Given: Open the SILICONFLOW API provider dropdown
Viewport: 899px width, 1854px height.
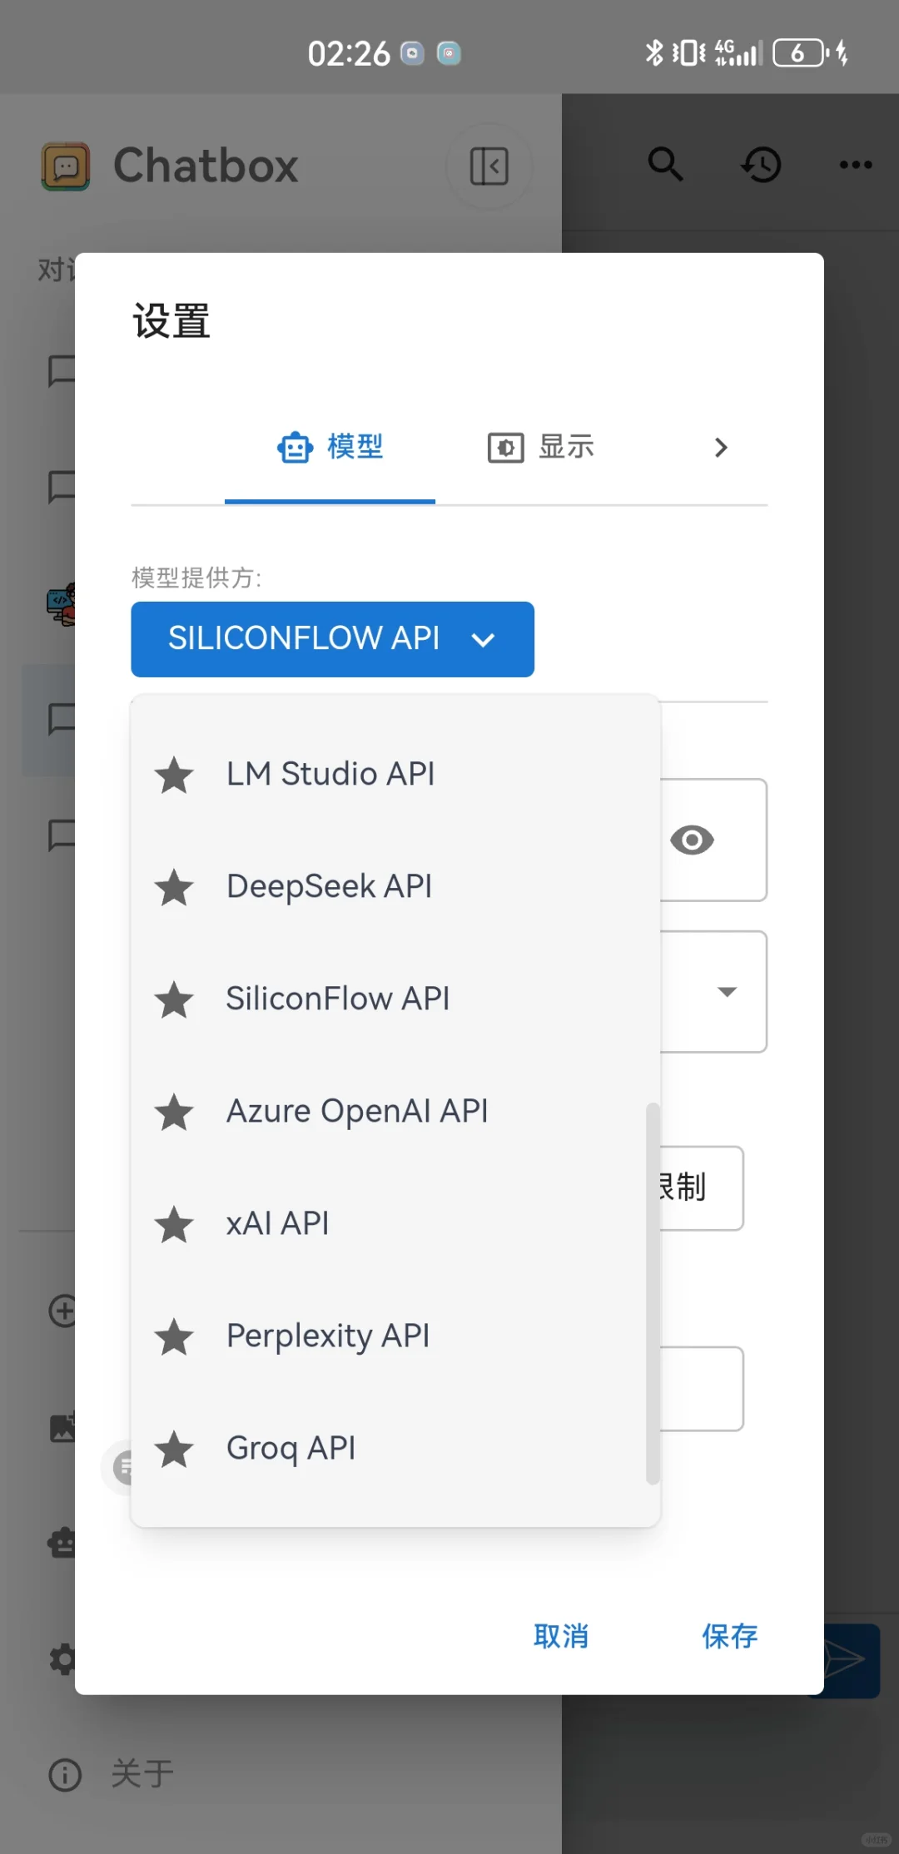Looking at the screenshot, I should (x=332, y=639).
